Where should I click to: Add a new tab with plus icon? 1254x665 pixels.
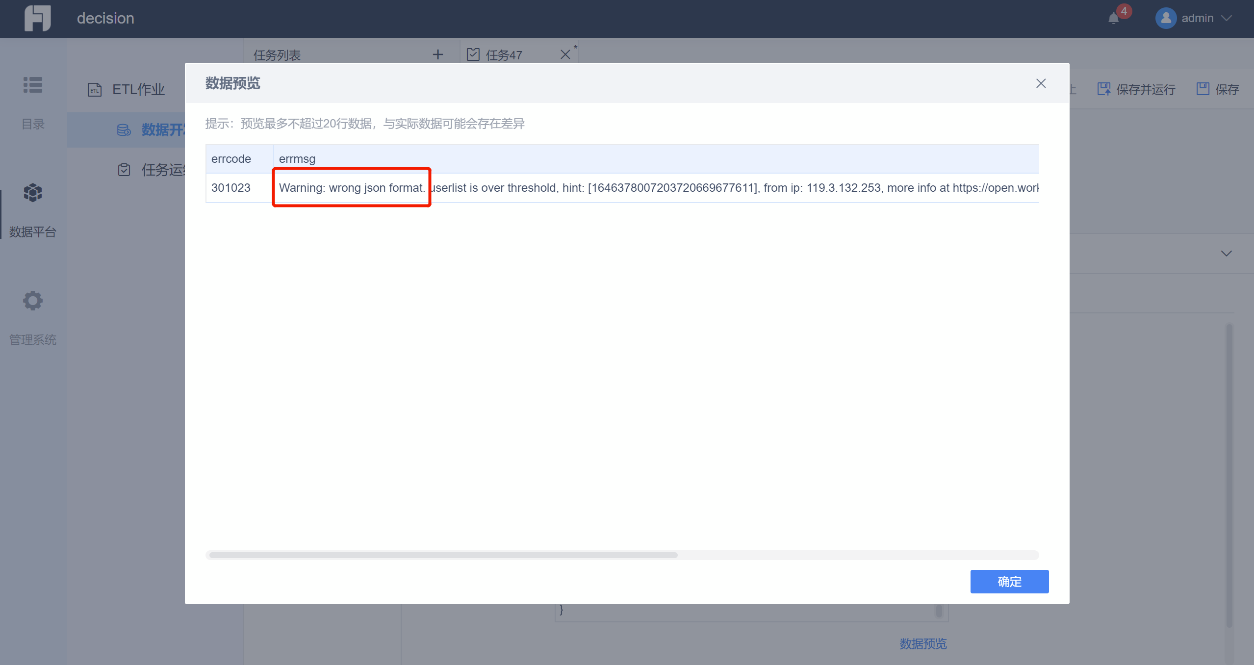pyautogui.click(x=437, y=54)
